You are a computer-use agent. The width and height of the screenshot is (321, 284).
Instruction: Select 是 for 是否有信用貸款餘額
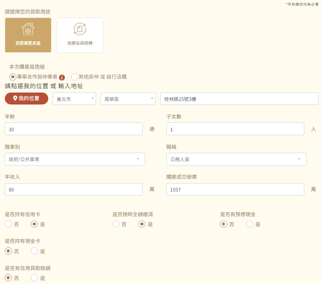(34, 278)
